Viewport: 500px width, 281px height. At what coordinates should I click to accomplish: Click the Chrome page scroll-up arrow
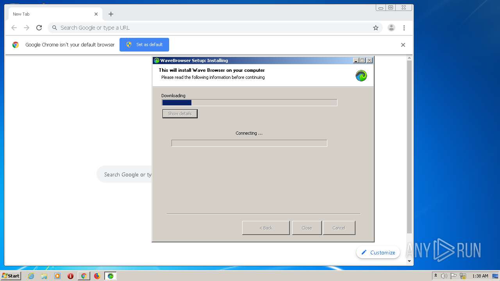click(409, 58)
